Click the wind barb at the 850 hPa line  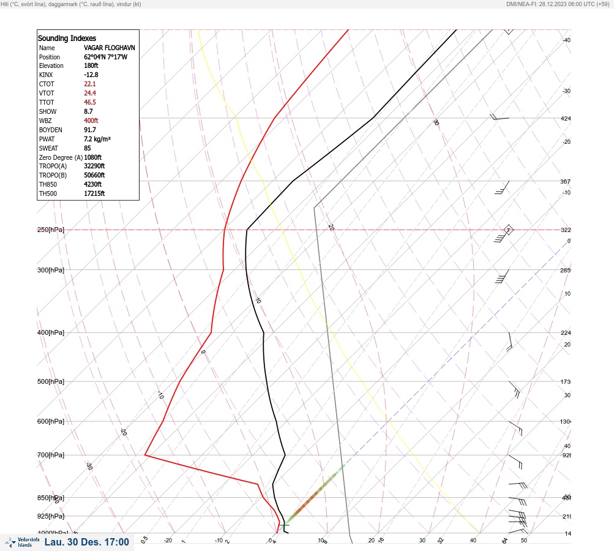pyautogui.click(x=518, y=501)
